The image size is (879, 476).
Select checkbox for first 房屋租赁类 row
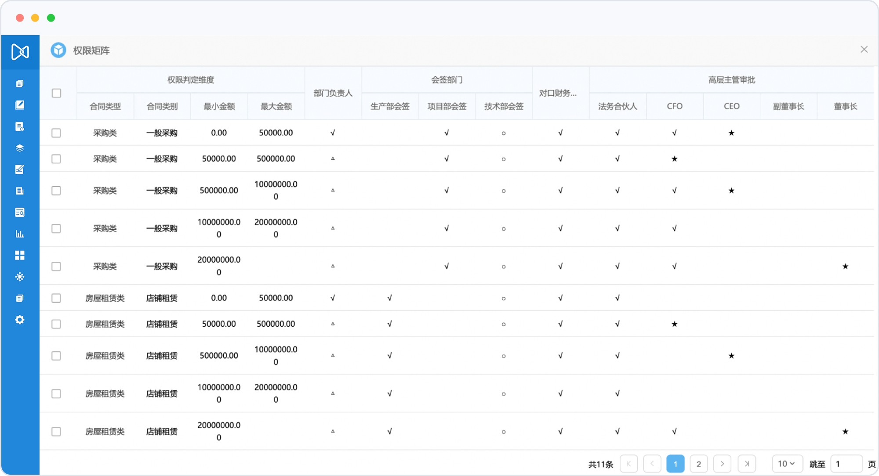[x=56, y=298]
